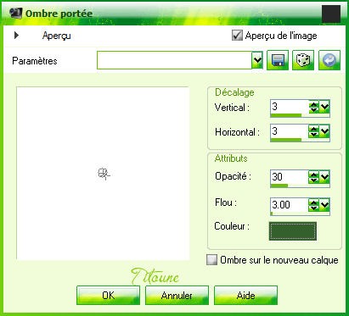This screenshot has height=316, width=349.
Task: Click the Annuler button
Action: pos(177,296)
